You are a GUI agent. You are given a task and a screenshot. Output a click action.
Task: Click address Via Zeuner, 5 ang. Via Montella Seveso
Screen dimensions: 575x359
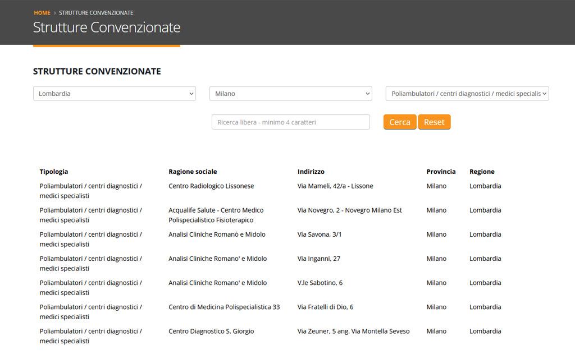354,331
